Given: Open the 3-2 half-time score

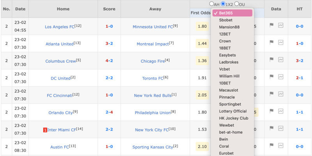Looking at the screenshot, I should pos(300,61).
